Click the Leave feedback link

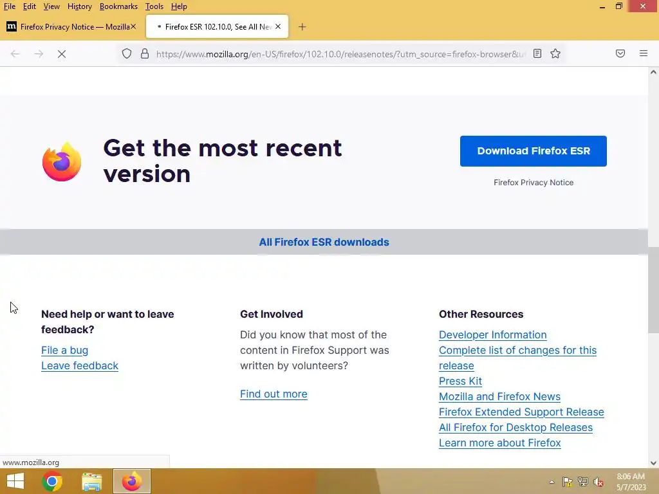[x=80, y=366]
